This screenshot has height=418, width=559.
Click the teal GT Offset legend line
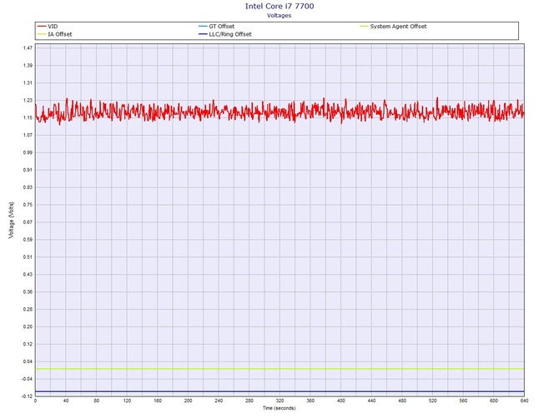(203, 27)
